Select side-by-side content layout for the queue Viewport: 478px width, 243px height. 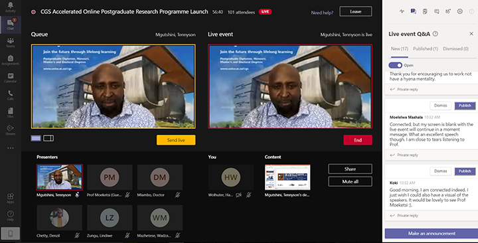[48, 138]
